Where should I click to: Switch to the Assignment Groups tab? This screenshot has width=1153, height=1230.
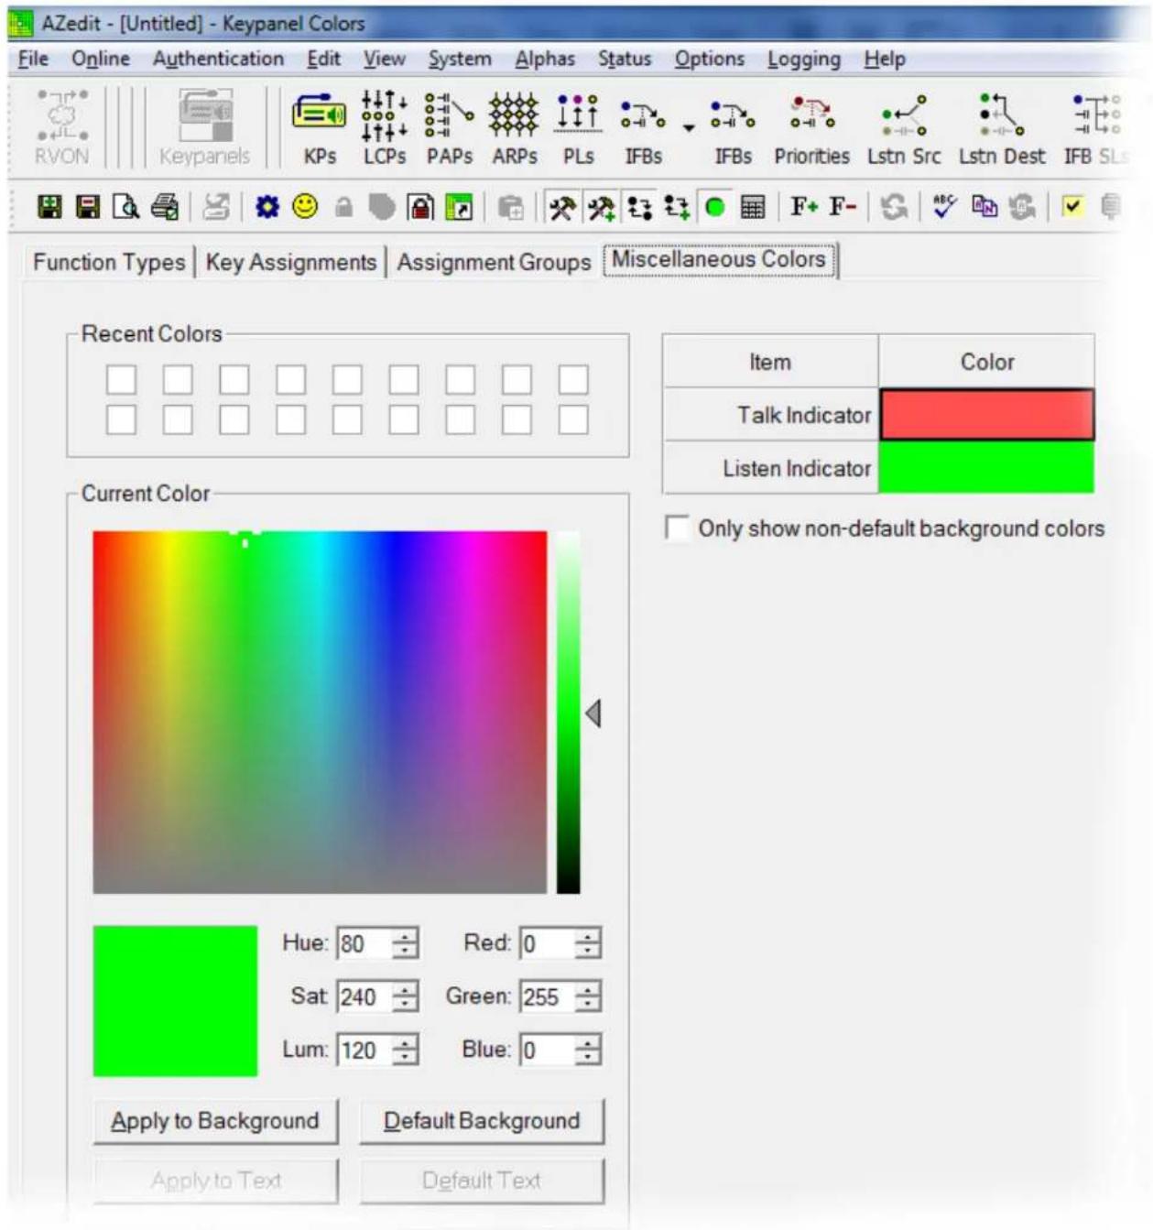point(494,262)
